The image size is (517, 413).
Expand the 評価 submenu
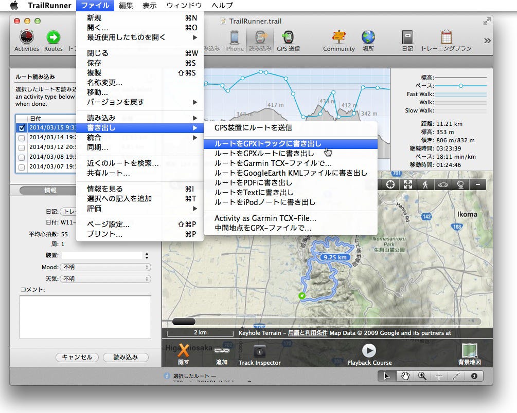coord(140,209)
